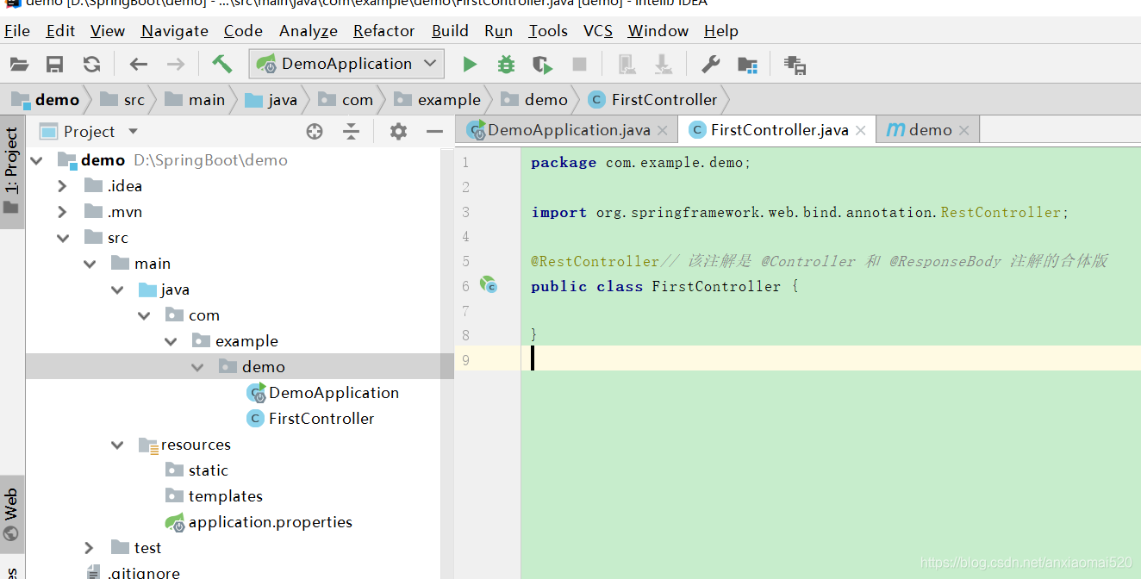Click the Synchronize refresh icon
The height and width of the screenshot is (579, 1141).
point(91,65)
